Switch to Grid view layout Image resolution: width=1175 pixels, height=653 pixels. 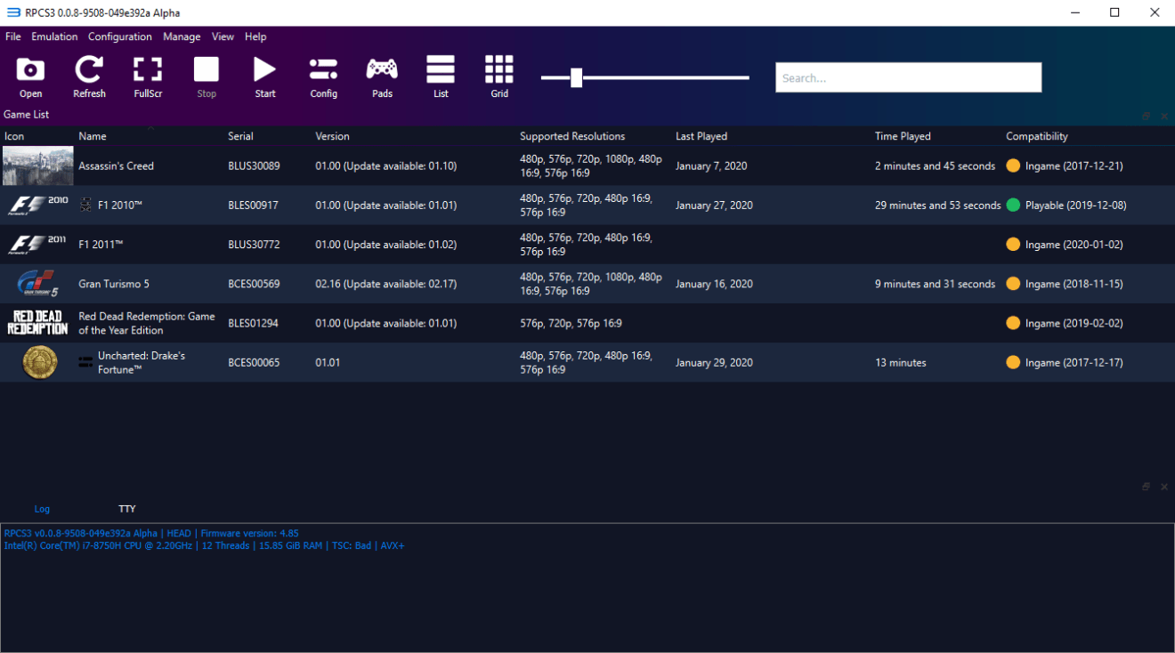click(x=499, y=77)
